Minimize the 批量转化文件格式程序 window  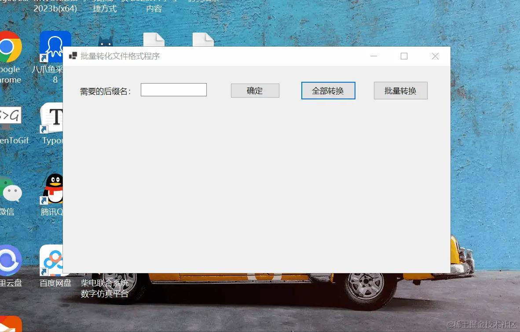(x=374, y=56)
